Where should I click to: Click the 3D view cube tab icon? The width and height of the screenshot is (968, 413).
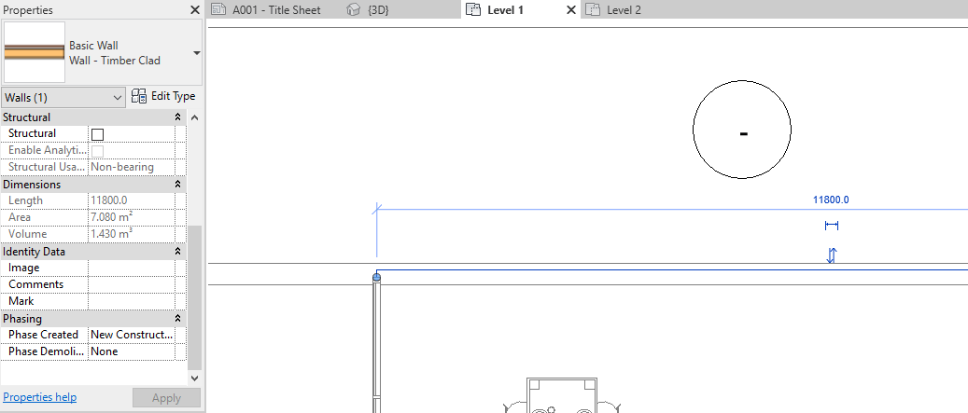[353, 10]
